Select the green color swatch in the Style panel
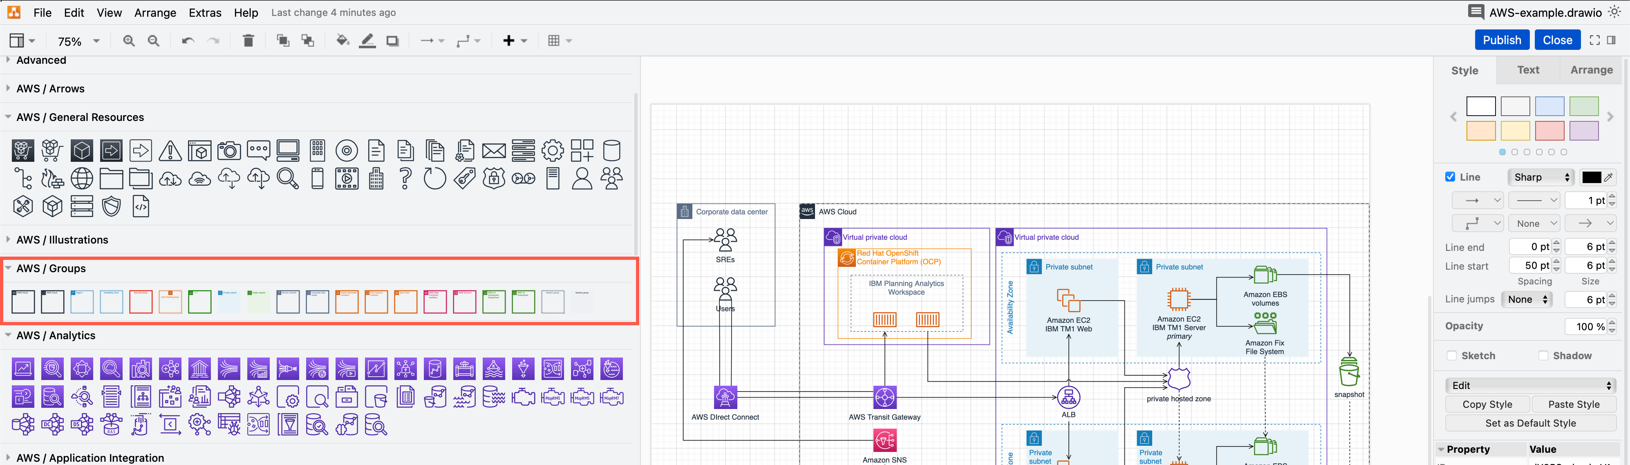The width and height of the screenshot is (1630, 465). [x=1584, y=106]
